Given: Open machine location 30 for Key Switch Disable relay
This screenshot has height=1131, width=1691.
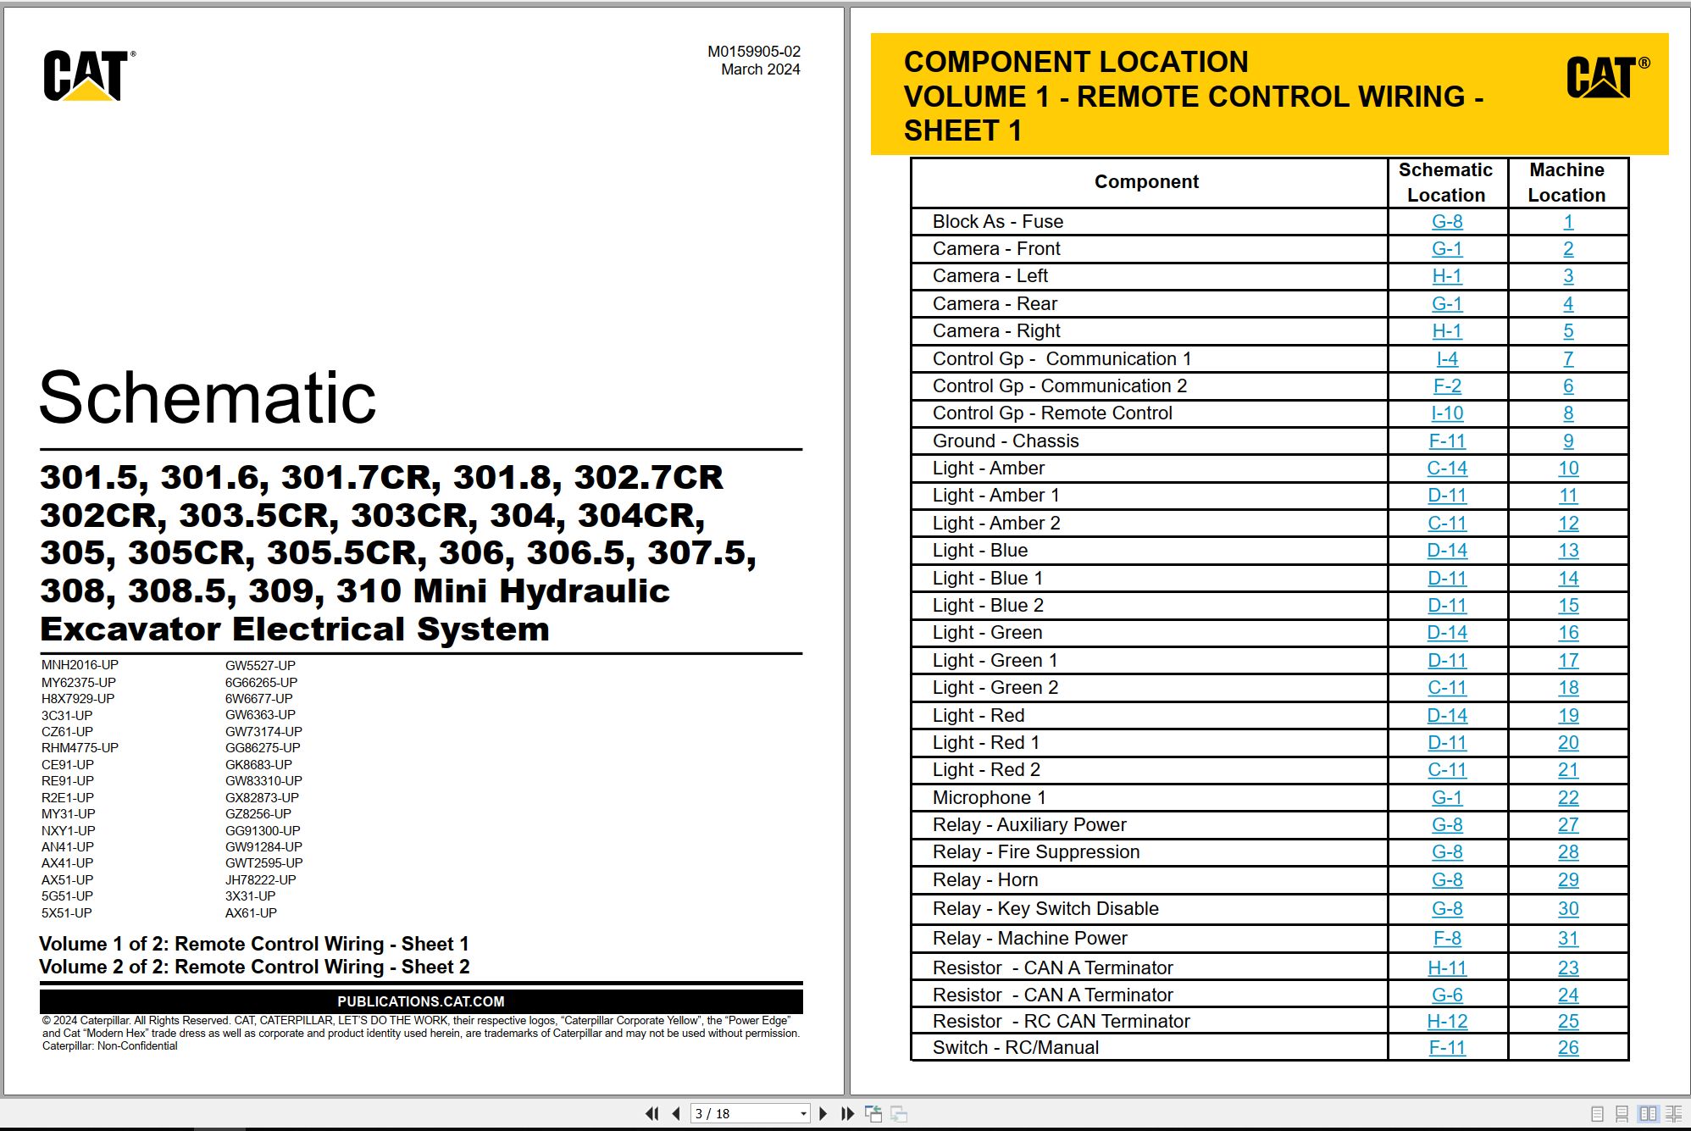Looking at the screenshot, I should click(x=1568, y=908).
